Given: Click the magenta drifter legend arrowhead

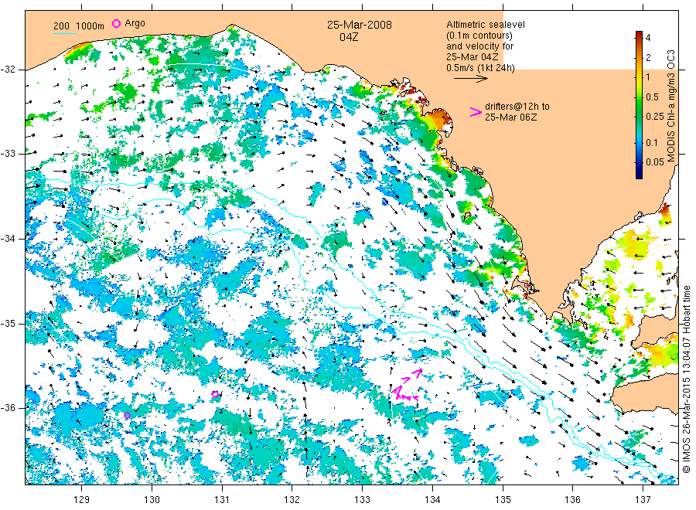Looking at the screenshot, I should pos(476,112).
